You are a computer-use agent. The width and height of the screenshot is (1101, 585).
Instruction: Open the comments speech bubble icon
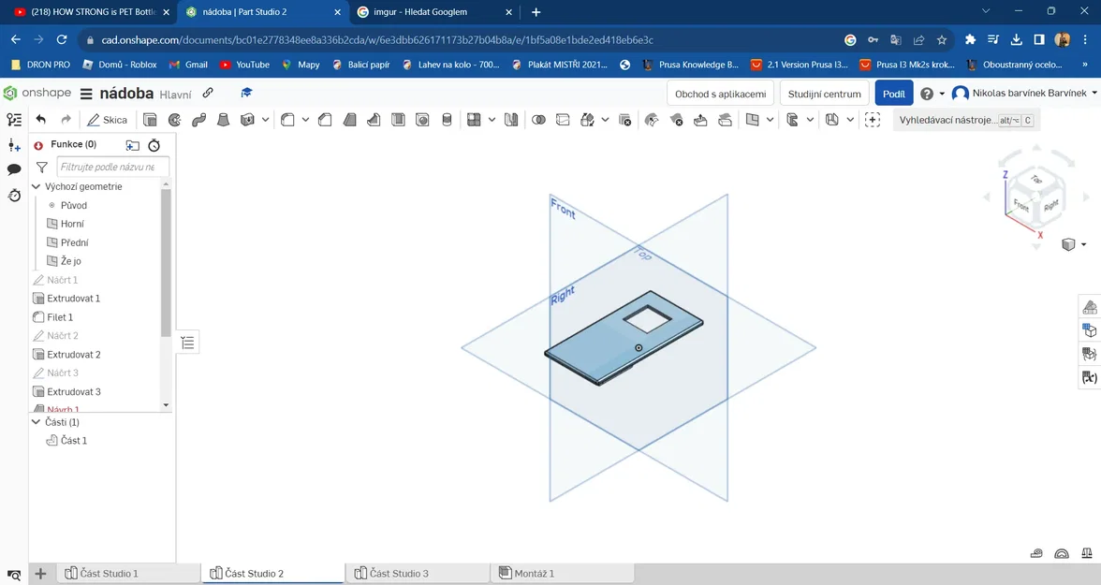[x=14, y=169]
